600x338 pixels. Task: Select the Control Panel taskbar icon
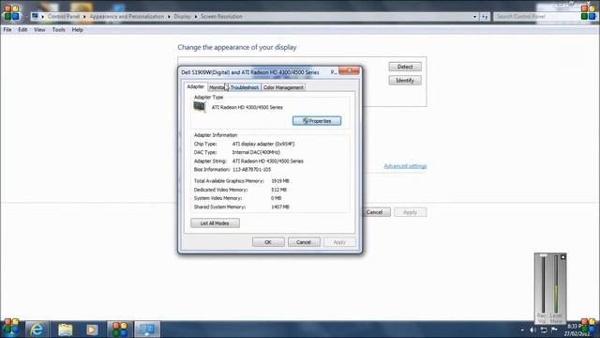[x=120, y=330]
